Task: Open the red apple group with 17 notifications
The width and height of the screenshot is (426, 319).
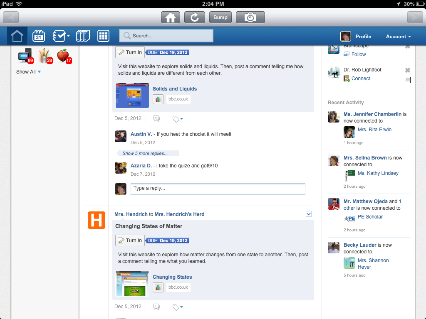Action: [x=64, y=55]
